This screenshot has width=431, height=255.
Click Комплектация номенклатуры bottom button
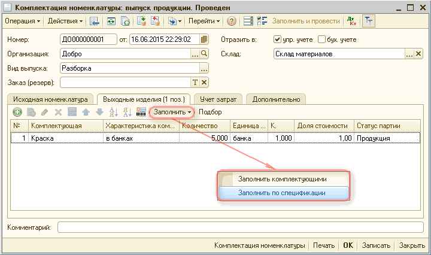[x=259, y=245]
